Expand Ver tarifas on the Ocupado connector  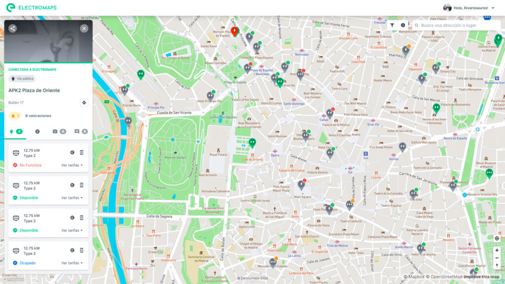pos(72,263)
